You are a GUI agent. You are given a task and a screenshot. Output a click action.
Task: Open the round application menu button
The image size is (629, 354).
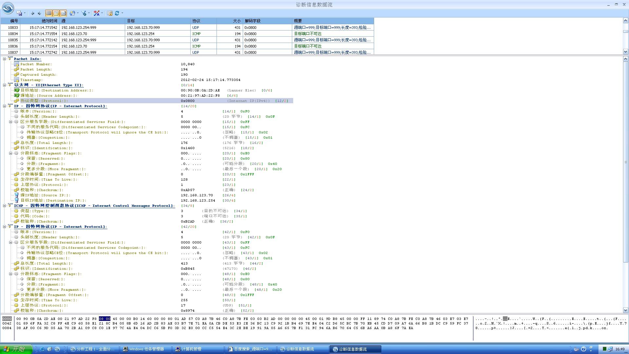(8, 8)
